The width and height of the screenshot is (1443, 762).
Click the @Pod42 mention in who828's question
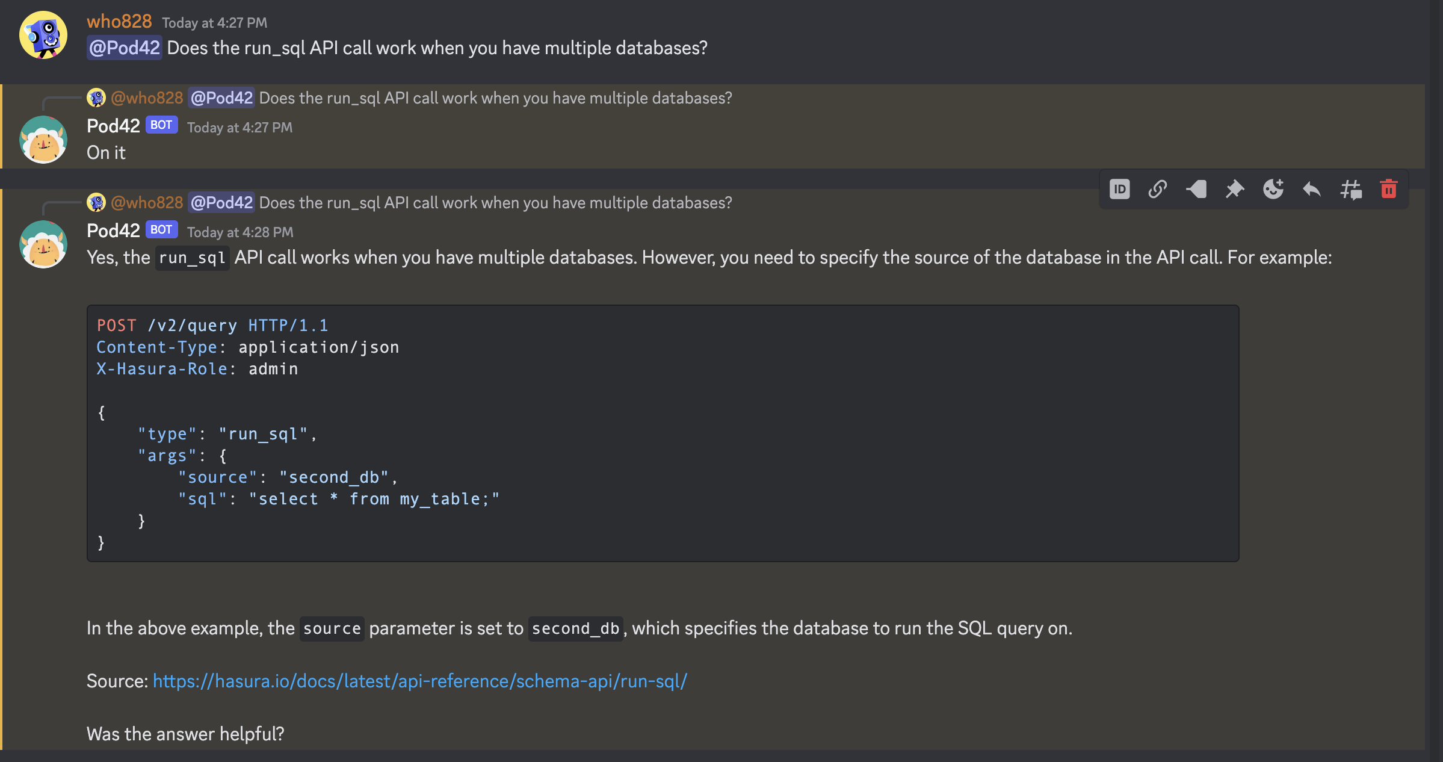[125, 48]
